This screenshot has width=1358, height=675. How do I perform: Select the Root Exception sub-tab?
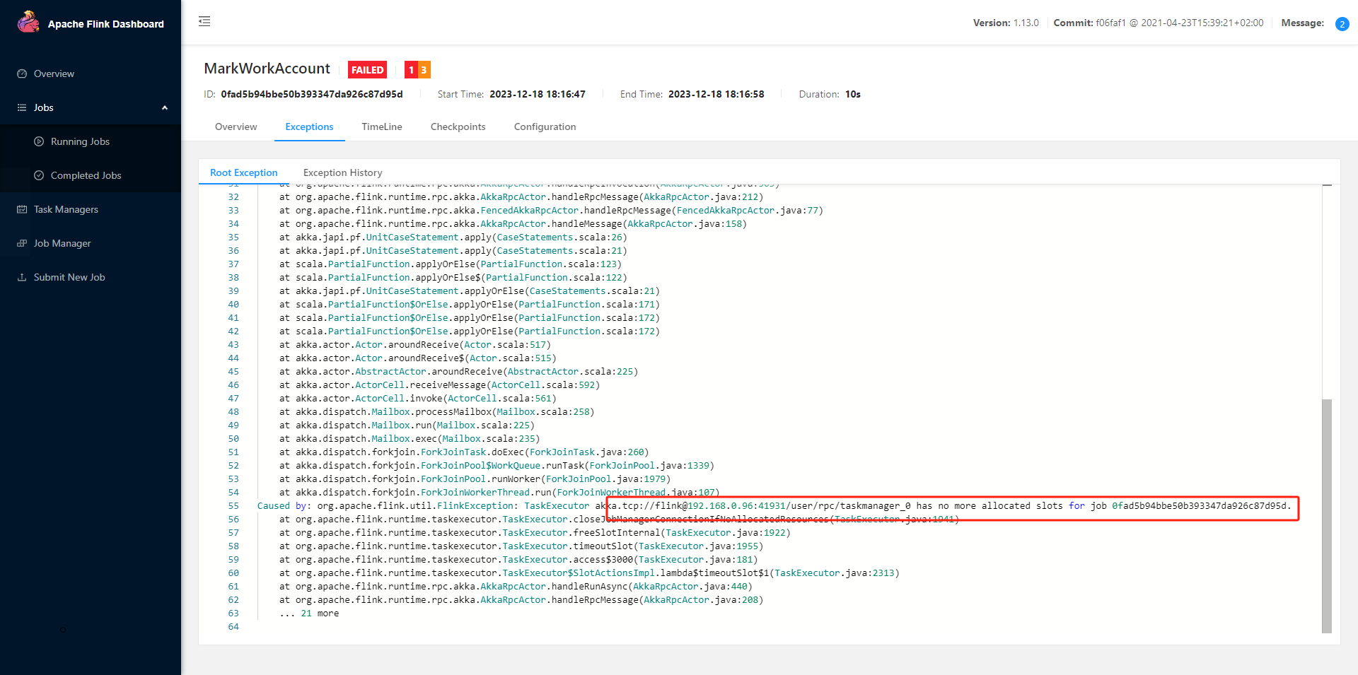click(243, 172)
